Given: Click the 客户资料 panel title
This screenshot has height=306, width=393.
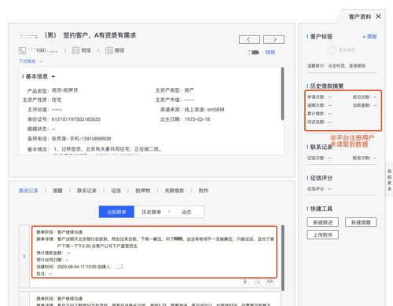Looking at the screenshot, I should [x=360, y=16].
